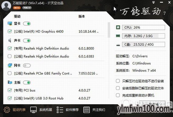Minimize the 万能驱动7 window

pos(161,2)
